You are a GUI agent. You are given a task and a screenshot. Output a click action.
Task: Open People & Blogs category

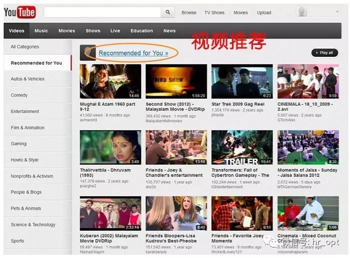tap(37, 192)
